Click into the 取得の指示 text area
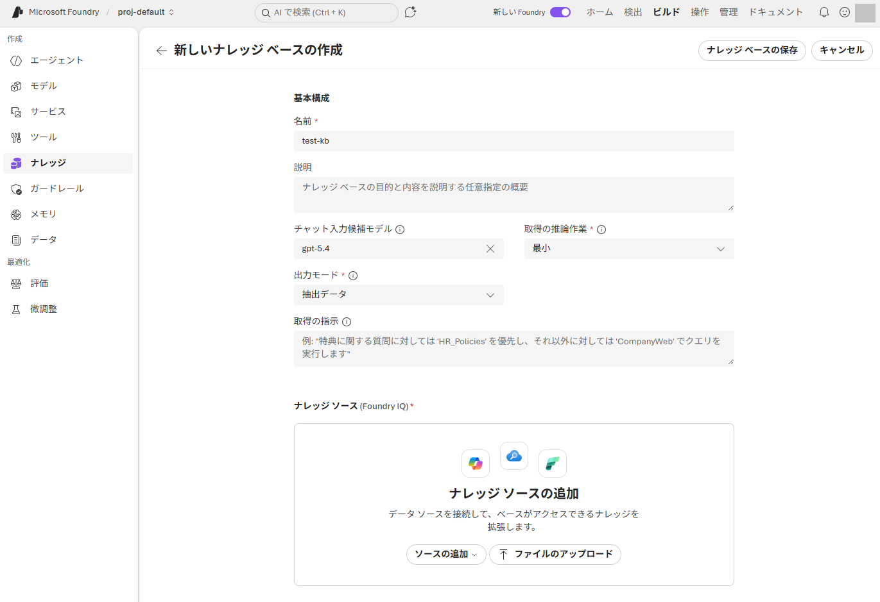The height and width of the screenshot is (602, 880). 514,349
